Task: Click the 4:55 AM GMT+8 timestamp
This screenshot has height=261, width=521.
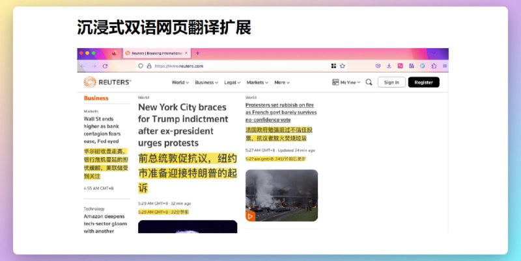Action: tap(99, 188)
